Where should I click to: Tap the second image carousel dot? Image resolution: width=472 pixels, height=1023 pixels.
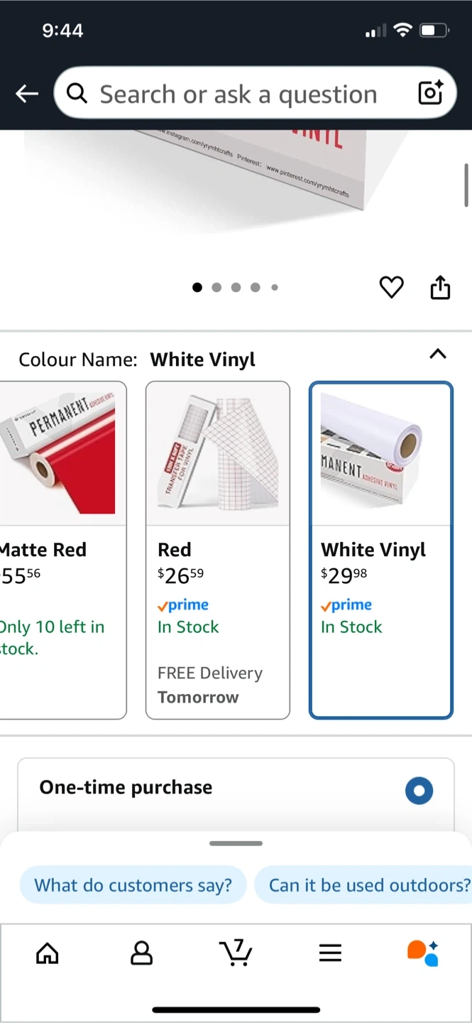pyautogui.click(x=216, y=288)
